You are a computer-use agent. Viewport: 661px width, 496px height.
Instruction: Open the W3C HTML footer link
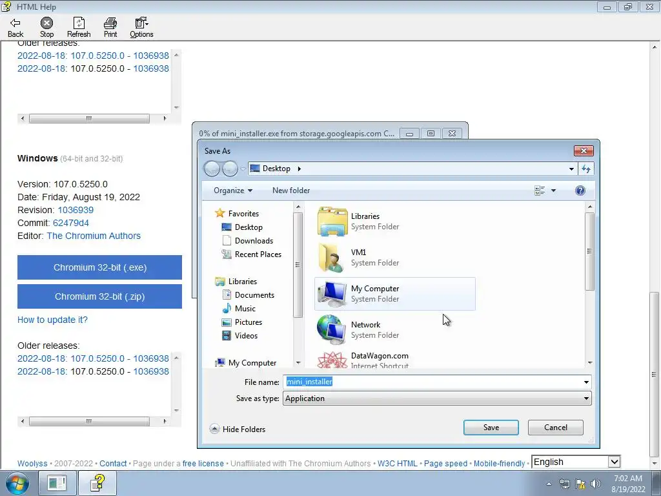[397, 464]
